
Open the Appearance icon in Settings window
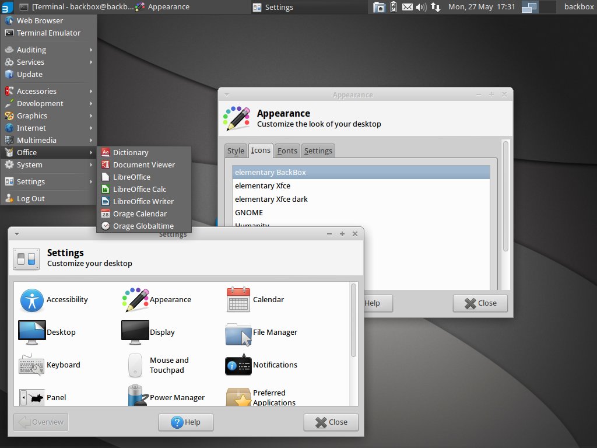tap(135, 300)
